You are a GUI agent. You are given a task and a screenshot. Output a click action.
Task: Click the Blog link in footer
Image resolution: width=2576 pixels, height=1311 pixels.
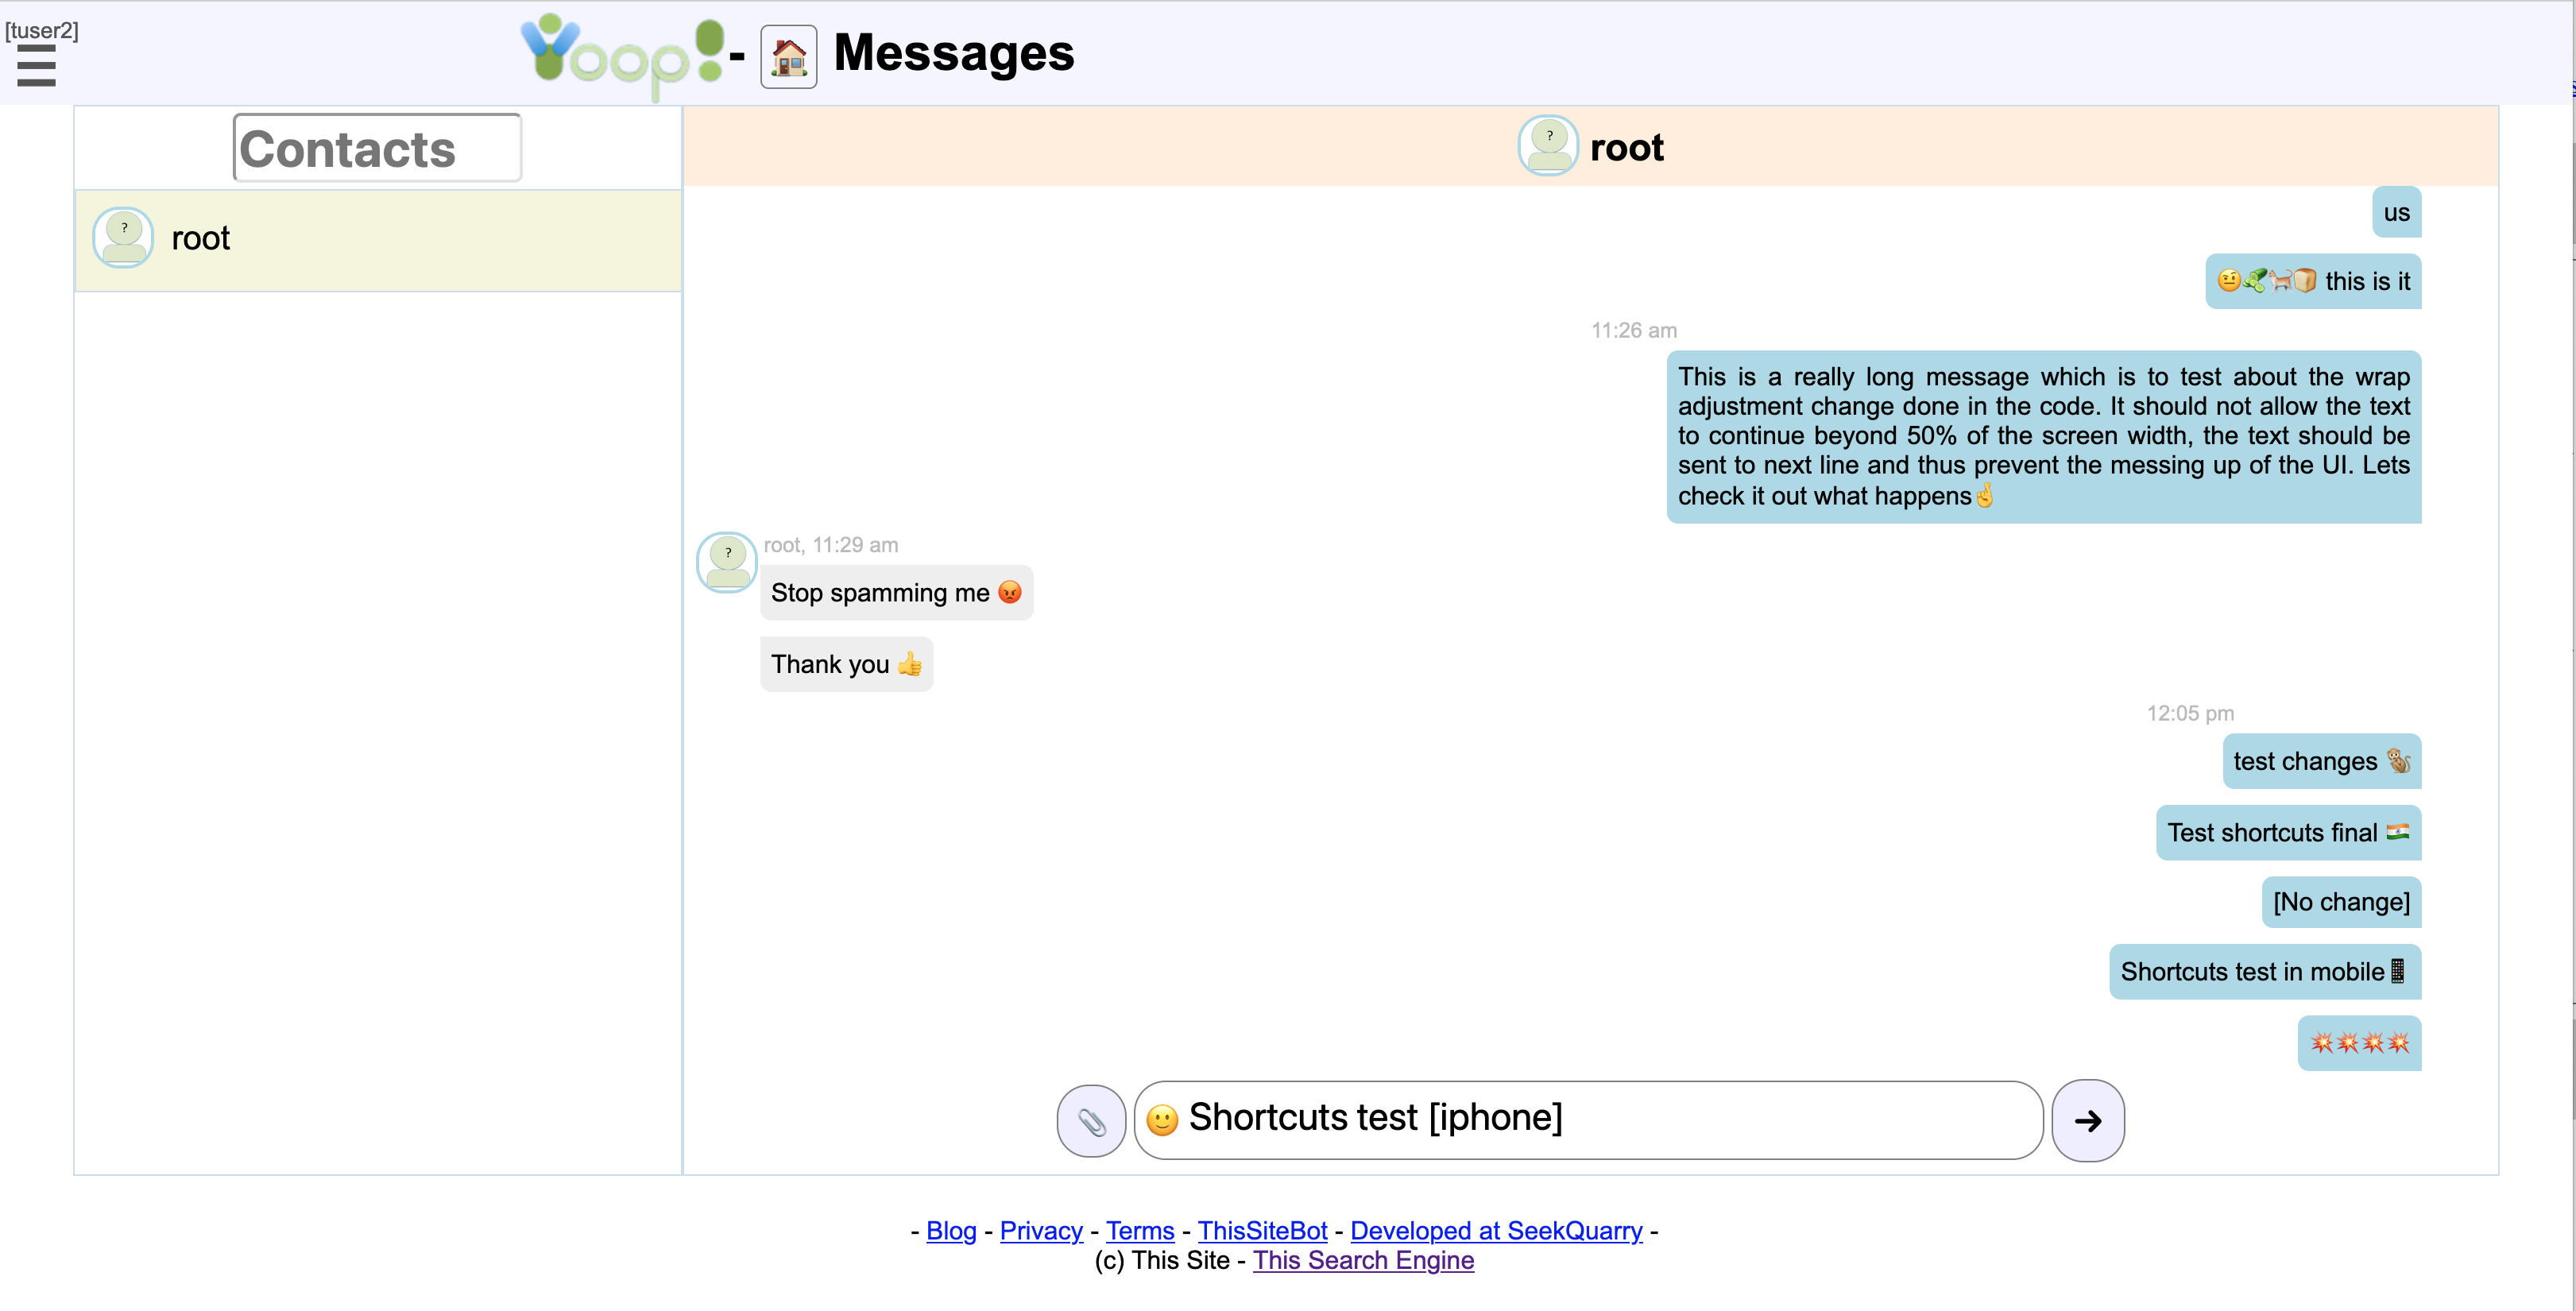pyautogui.click(x=950, y=1229)
